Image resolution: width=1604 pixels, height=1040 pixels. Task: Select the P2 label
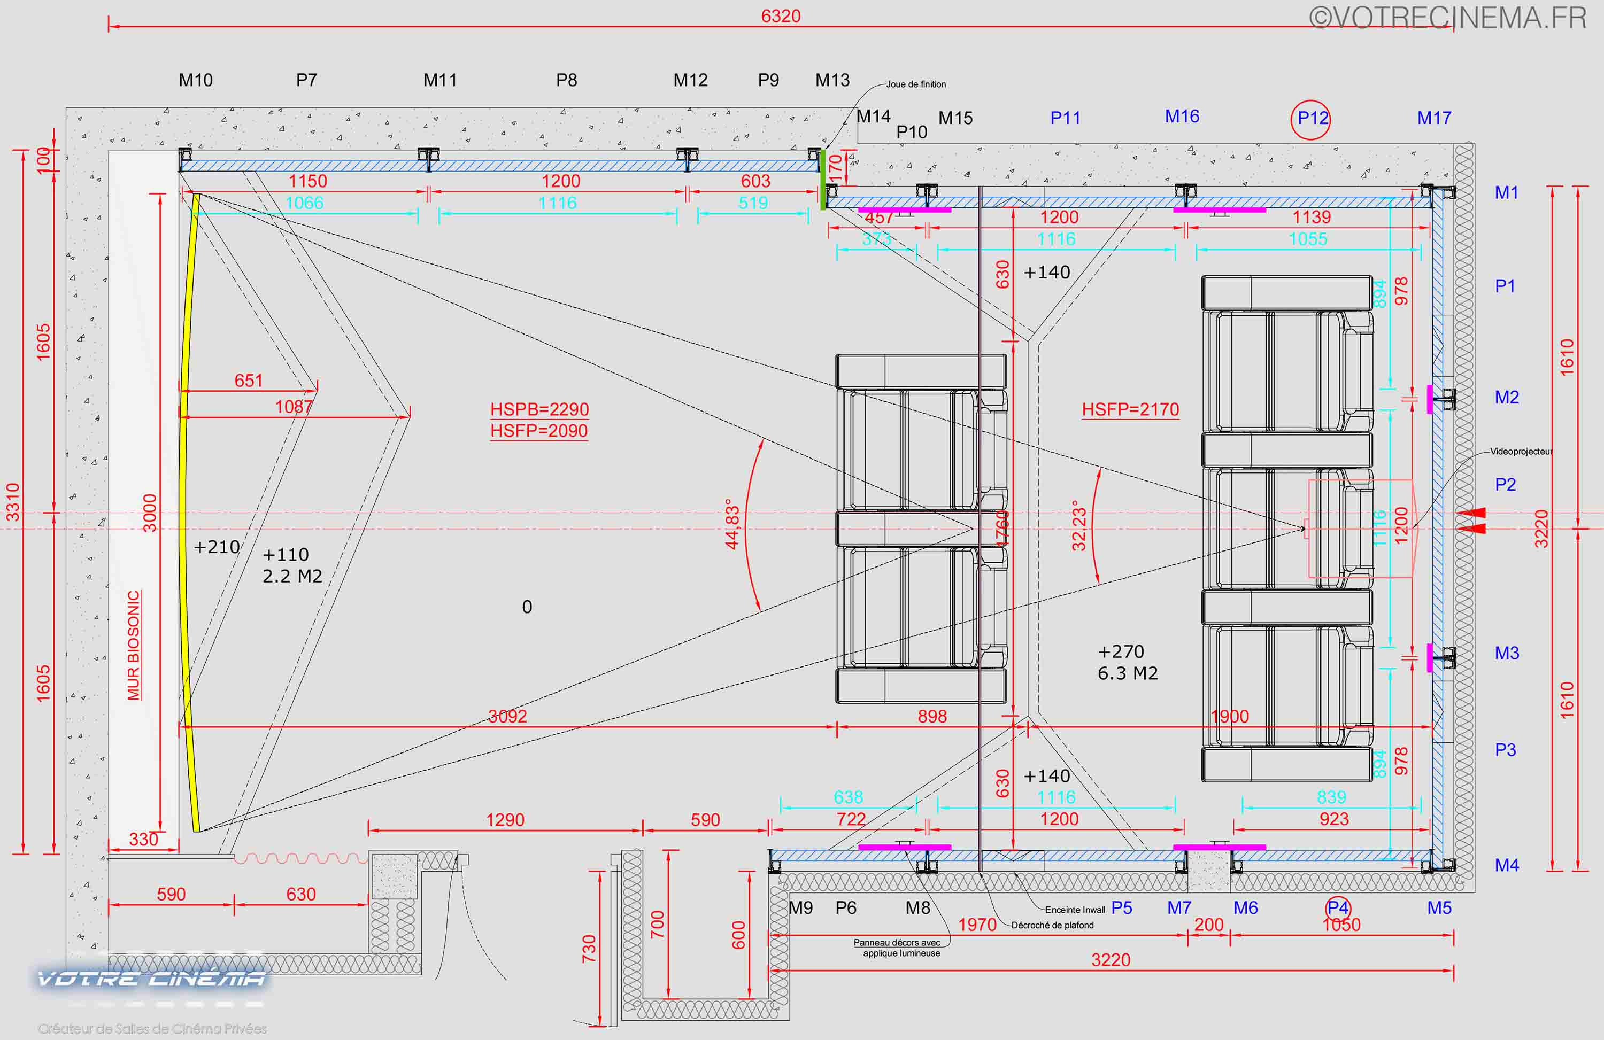coord(1506,484)
